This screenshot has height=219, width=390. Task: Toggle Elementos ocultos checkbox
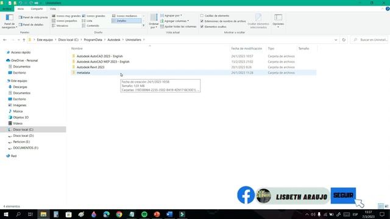[202, 27]
